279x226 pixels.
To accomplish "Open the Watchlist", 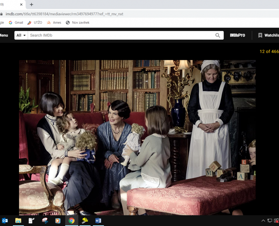I will 268,35.
